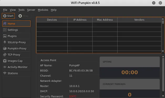This screenshot has width=165, height=98.
Task: Go to the TCP-Proxy label
Action: 14,55
